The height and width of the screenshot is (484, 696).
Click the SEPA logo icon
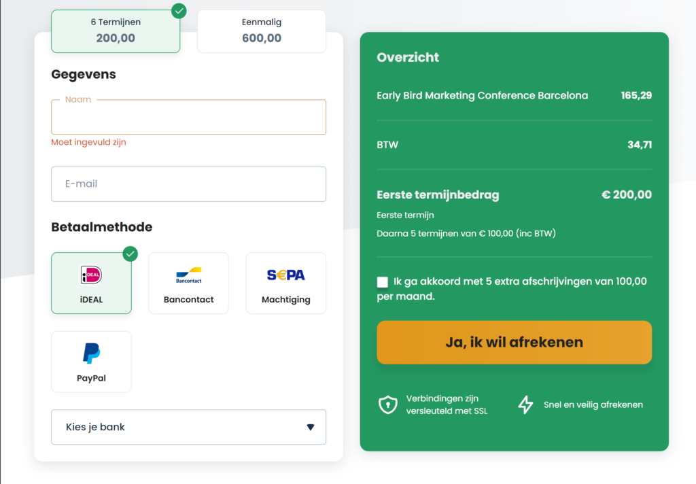285,275
